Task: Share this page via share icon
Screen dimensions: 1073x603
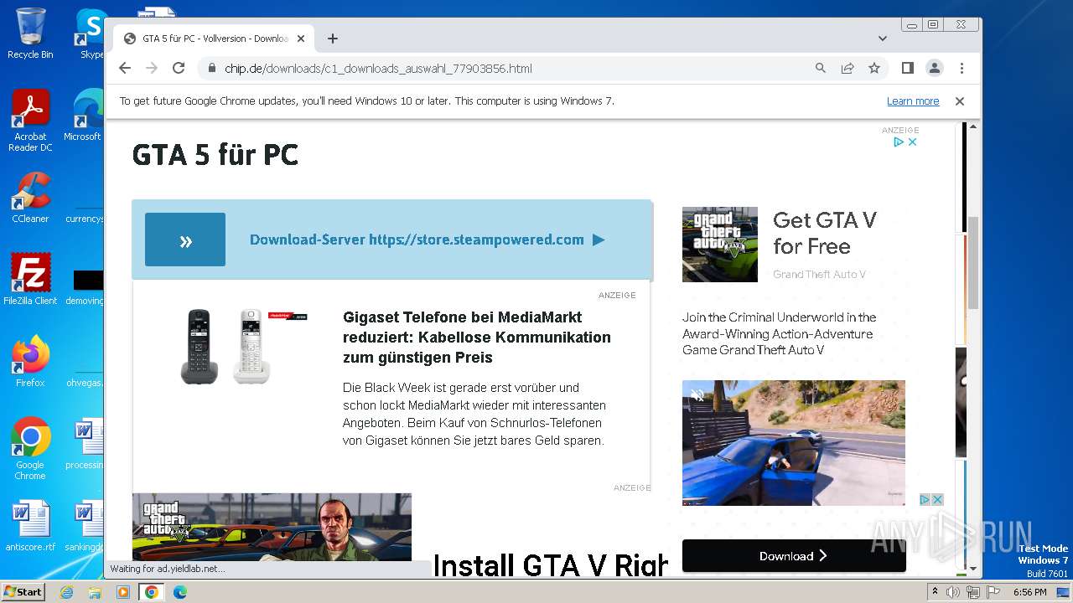Action: [x=848, y=68]
